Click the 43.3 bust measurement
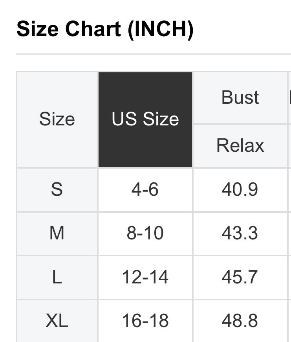This screenshot has width=291, height=342. point(240,234)
